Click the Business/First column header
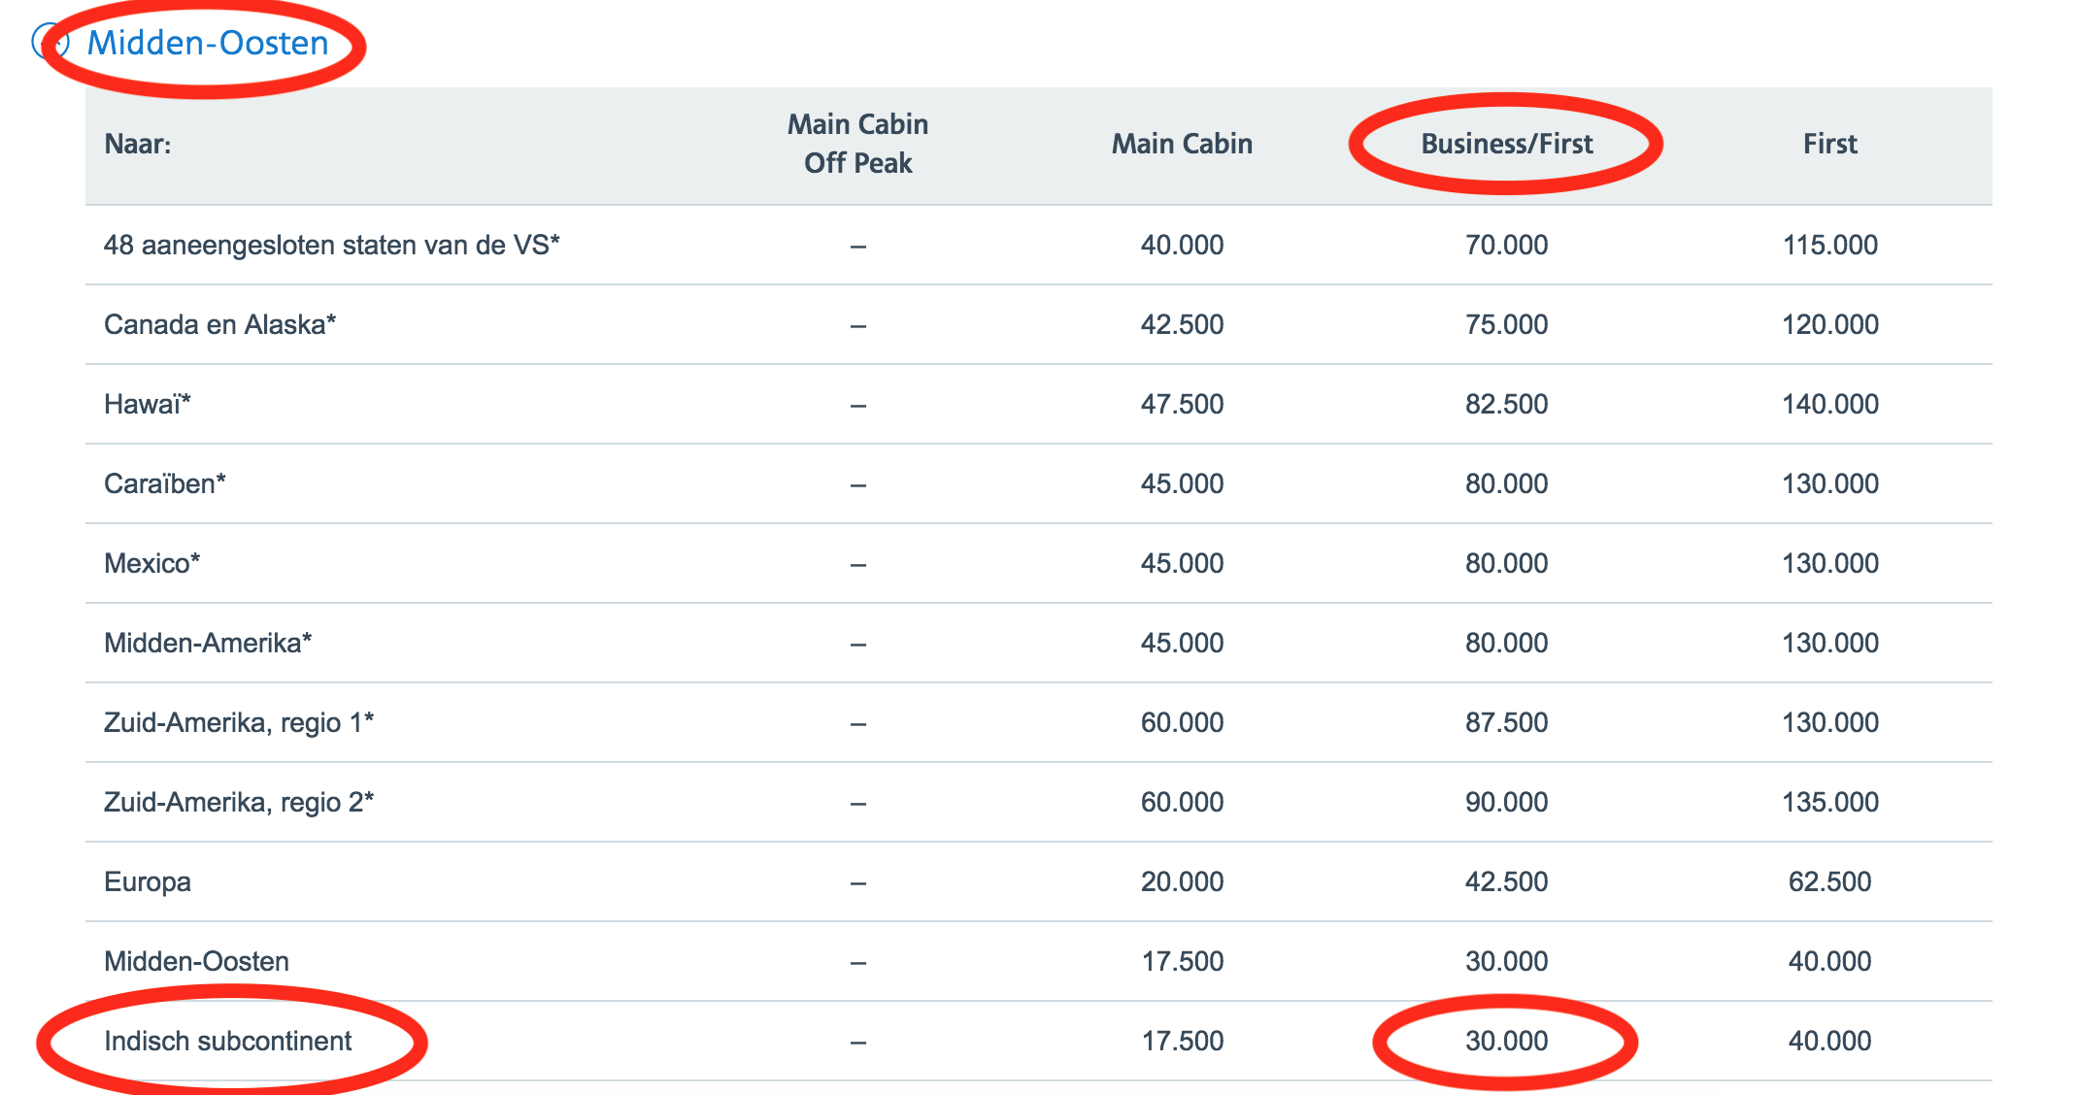This screenshot has width=2078, height=1095. pyautogui.click(x=1506, y=144)
